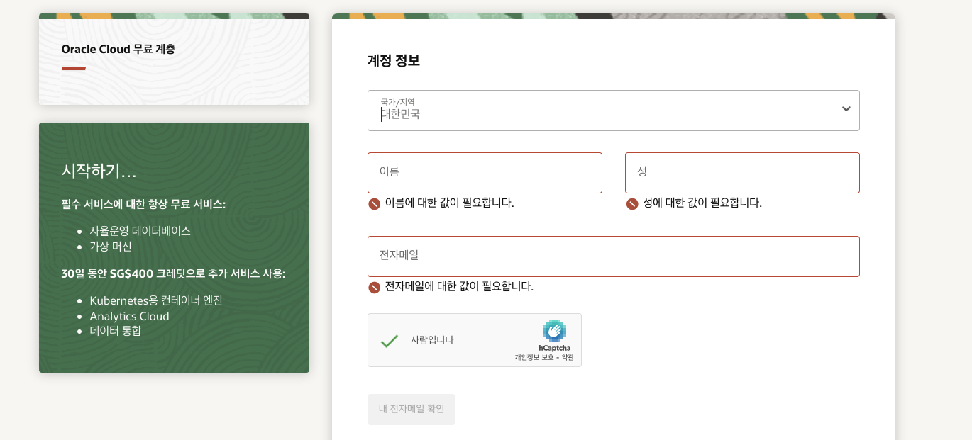Click the 이름에 대한 값이 필요합니다 error message

point(450,203)
